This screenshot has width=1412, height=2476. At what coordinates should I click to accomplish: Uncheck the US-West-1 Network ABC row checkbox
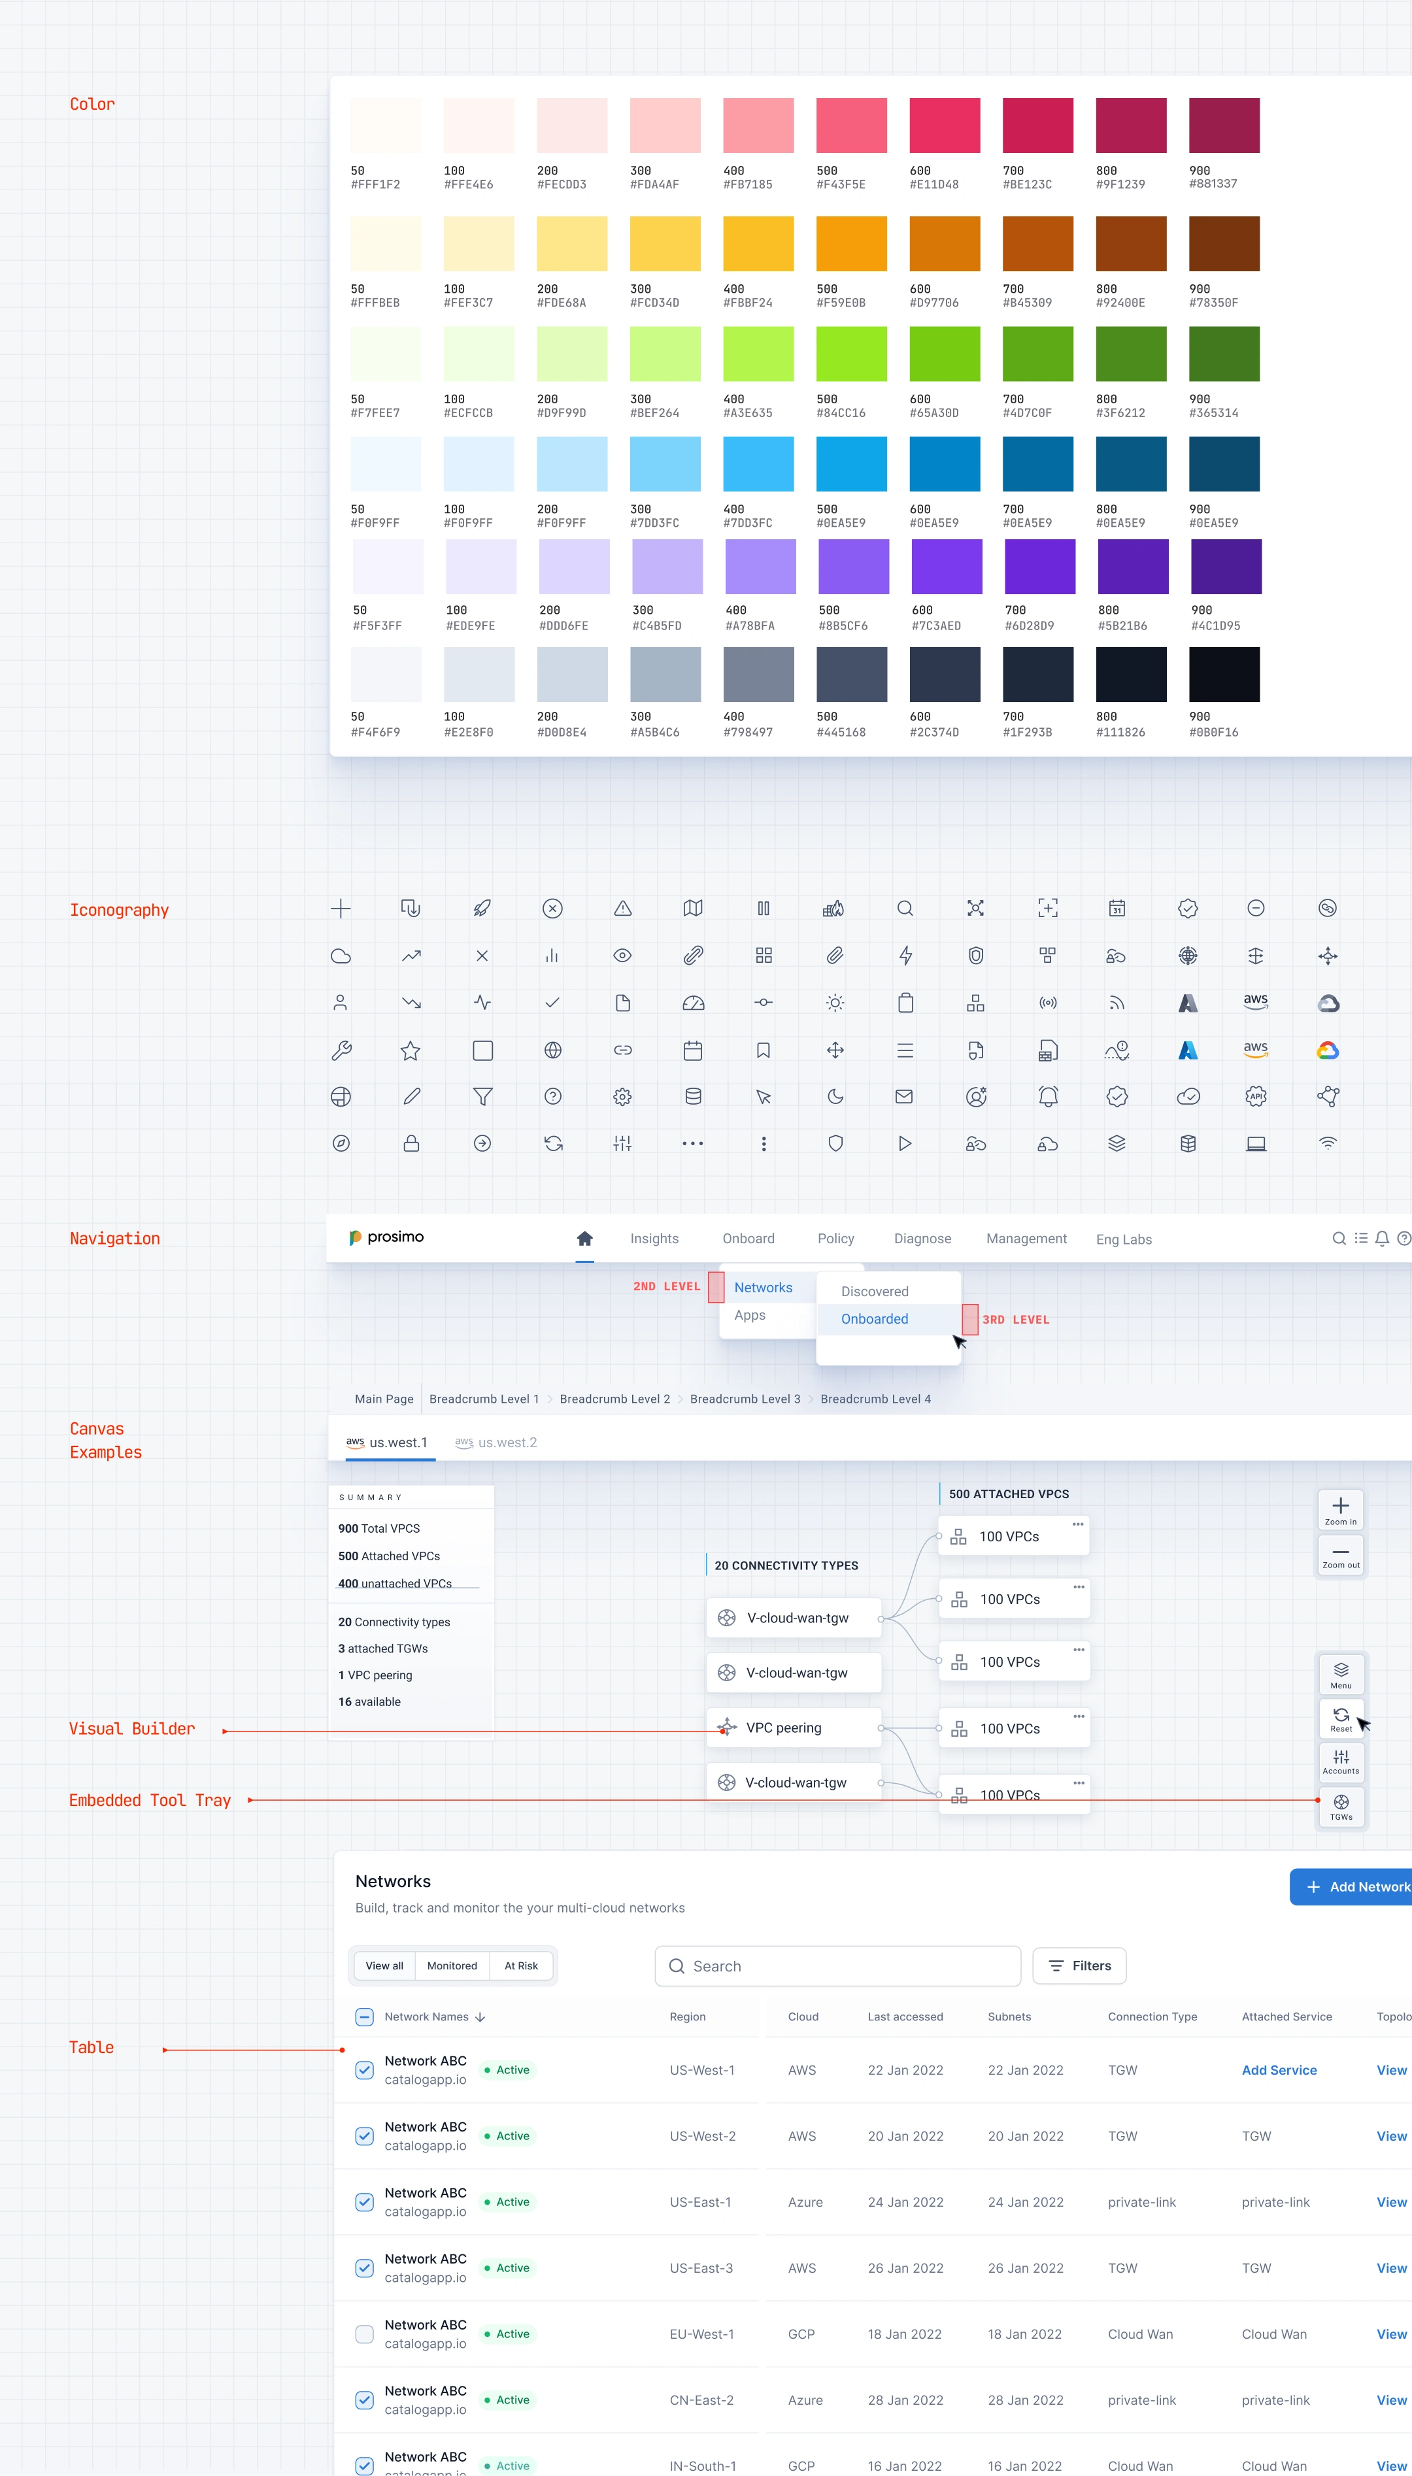pos(365,2070)
